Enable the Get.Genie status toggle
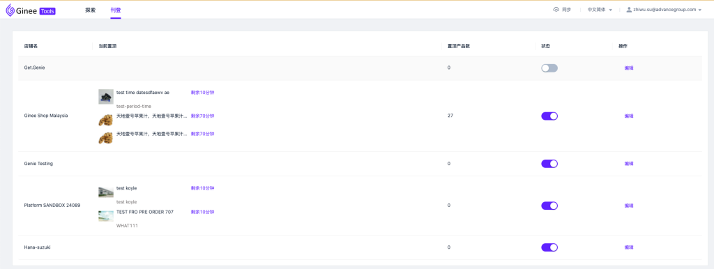Screen dimensions: 714x269 (549, 68)
